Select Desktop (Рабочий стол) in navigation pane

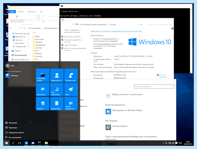(x=19, y=37)
